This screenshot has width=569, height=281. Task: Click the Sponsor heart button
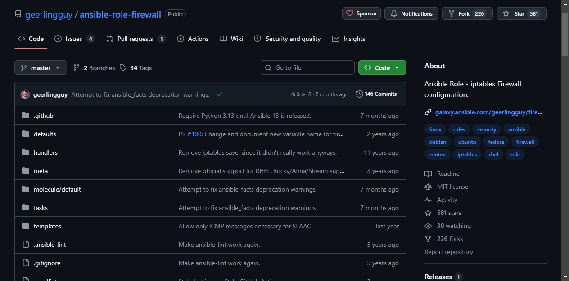[361, 13]
